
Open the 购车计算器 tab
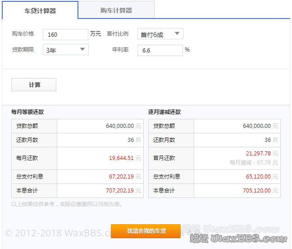pyautogui.click(x=116, y=10)
